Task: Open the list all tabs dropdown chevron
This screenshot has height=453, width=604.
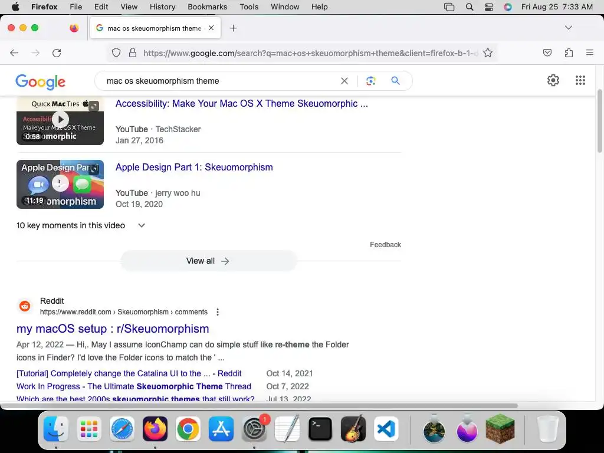Action: [568, 28]
